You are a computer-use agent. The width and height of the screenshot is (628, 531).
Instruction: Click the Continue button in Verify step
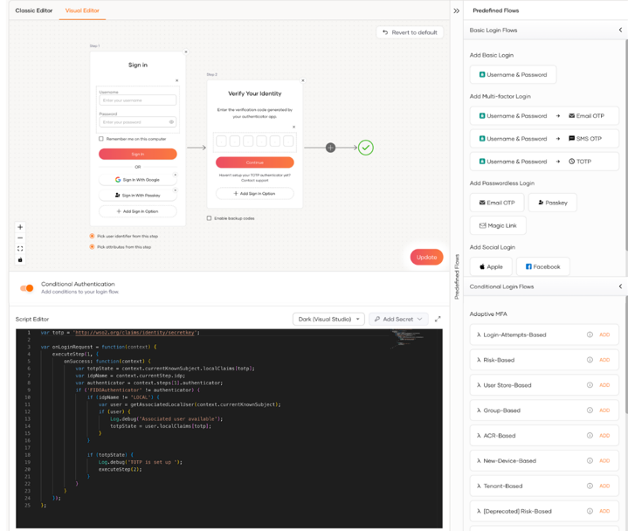pyautogui.click(x=255, y=162)
